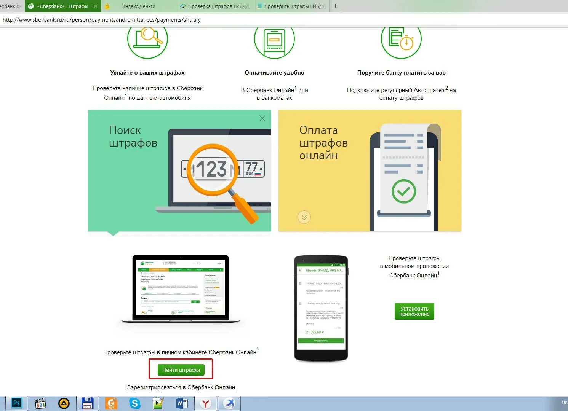This screenshot has height=411, width=568.
Task: Open a new browser tab with the plus button
Action: click(x=336, y=6)
